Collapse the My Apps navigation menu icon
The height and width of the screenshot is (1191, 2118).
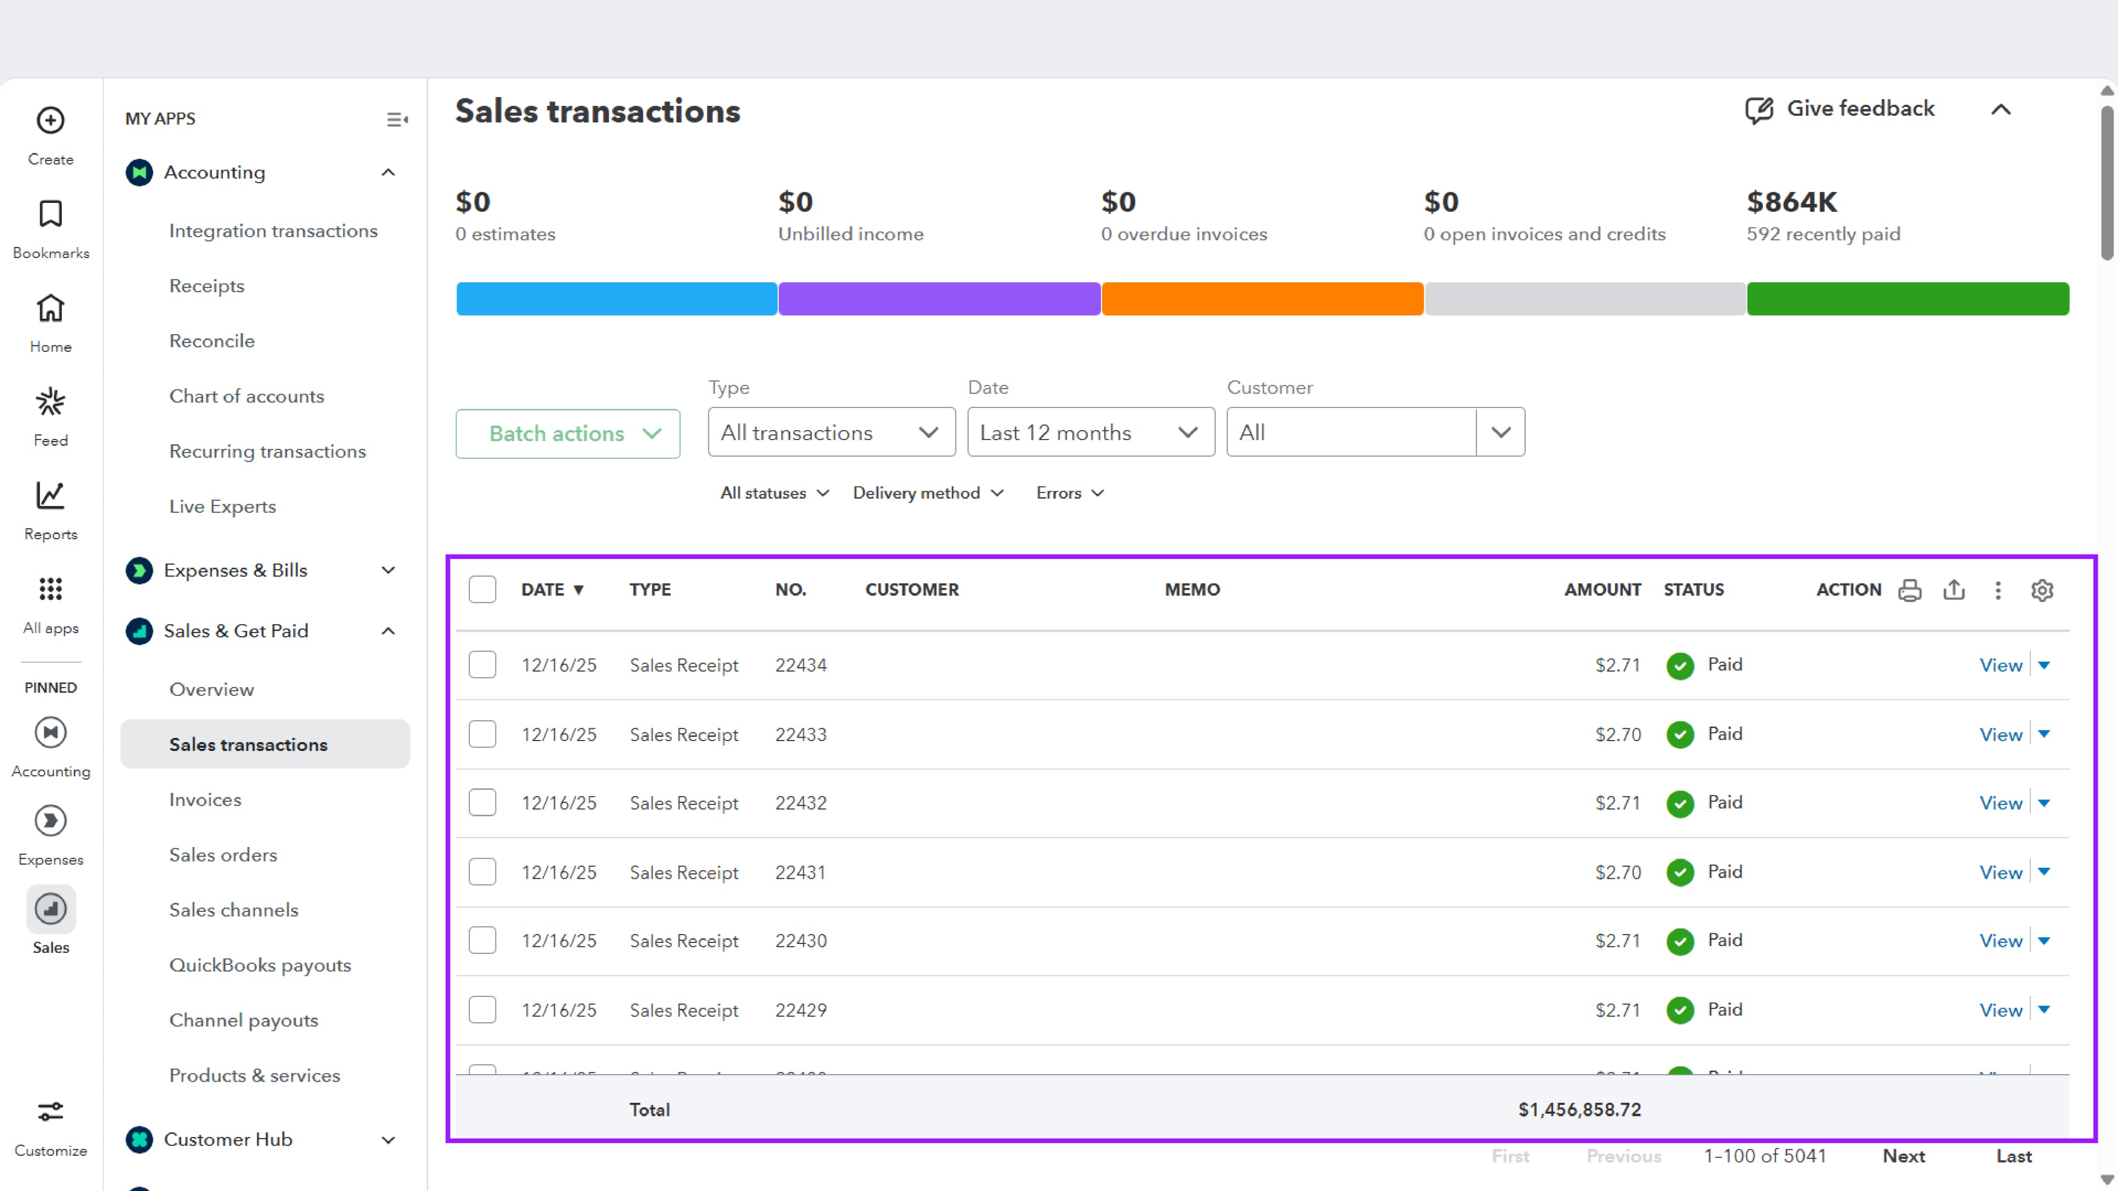(397, 120)
